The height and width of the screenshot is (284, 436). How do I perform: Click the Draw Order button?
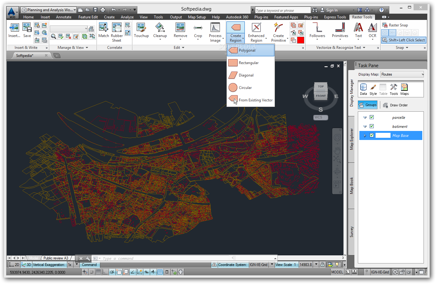pos(395,105)
